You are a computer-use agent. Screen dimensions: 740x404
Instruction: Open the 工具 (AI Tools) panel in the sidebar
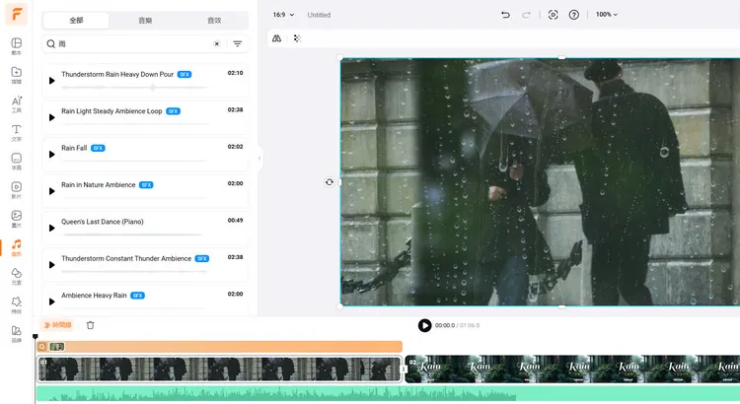coord(17,102)
